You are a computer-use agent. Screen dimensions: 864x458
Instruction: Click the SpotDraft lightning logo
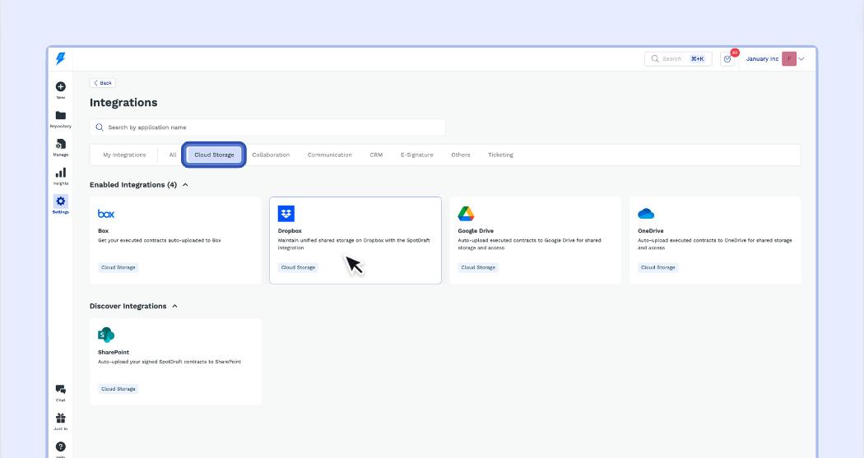point(60,58)
